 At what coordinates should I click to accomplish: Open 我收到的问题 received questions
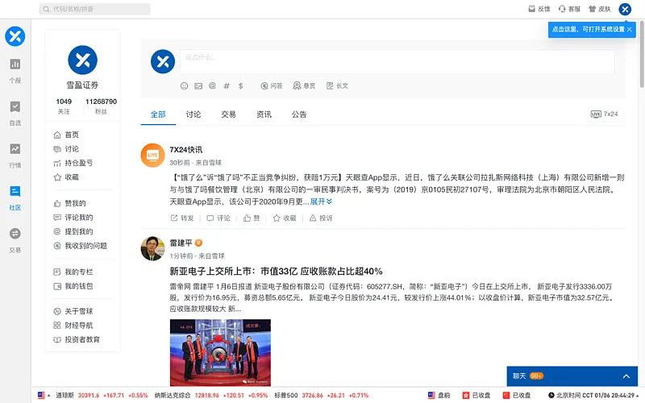80,246
